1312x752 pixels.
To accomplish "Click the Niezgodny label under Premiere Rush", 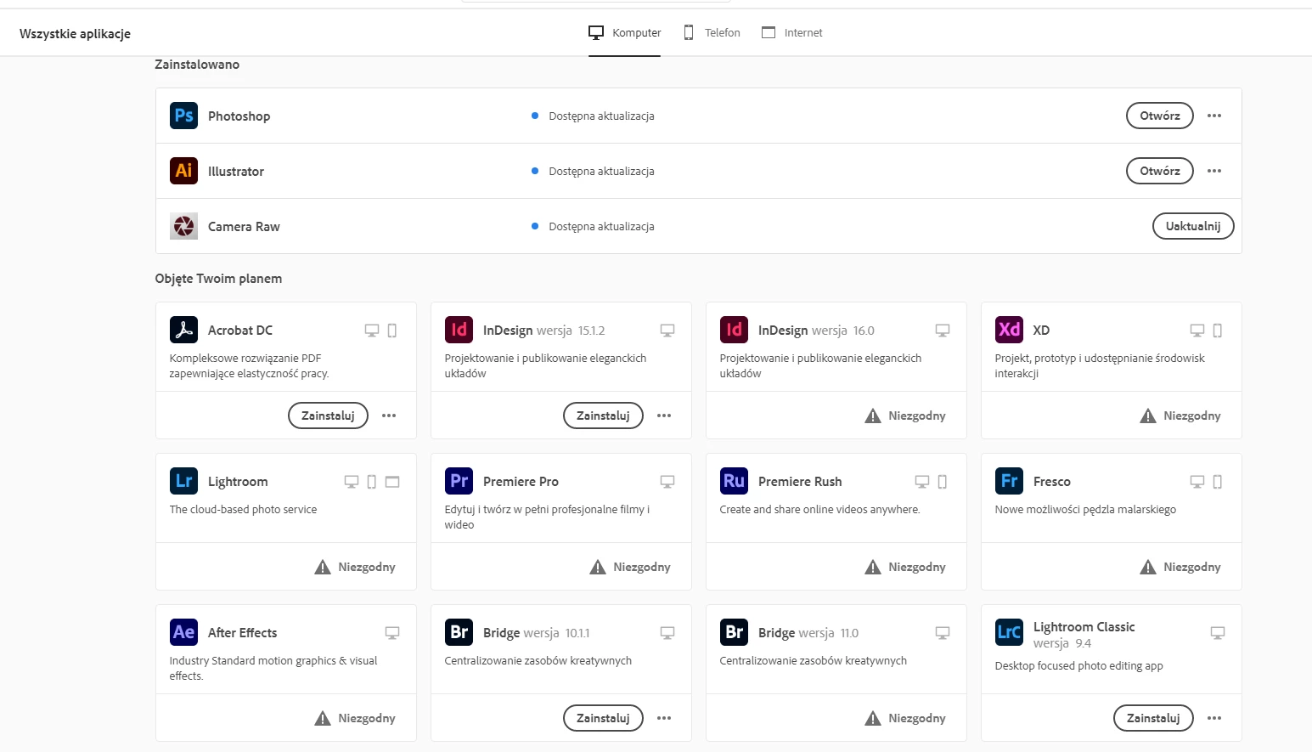I will click(x=917, y=567).
